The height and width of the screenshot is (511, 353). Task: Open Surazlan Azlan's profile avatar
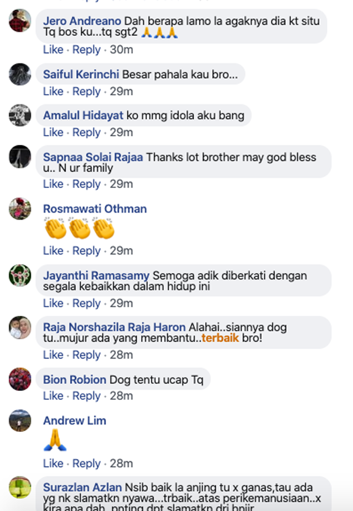(20, 487)
